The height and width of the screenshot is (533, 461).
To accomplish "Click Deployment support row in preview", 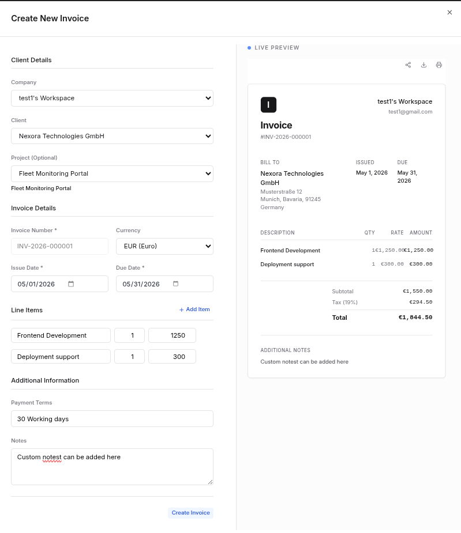I will (x=346, y=264).
